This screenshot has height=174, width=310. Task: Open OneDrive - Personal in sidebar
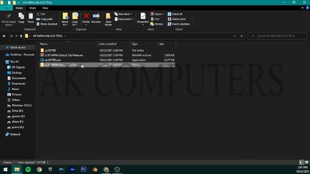[x=20, y=55]
